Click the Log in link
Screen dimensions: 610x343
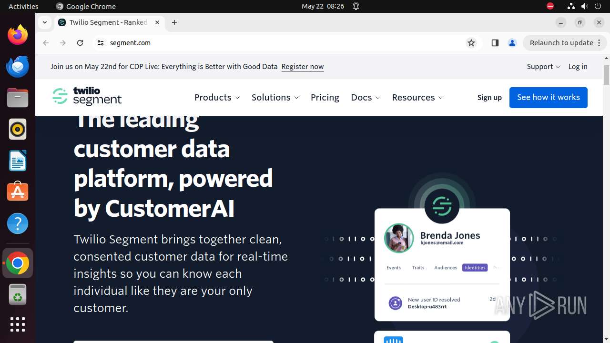pos(578,67)
